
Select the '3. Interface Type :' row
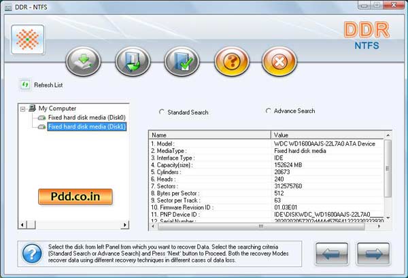pyautogui.click(x=266, y=158)
